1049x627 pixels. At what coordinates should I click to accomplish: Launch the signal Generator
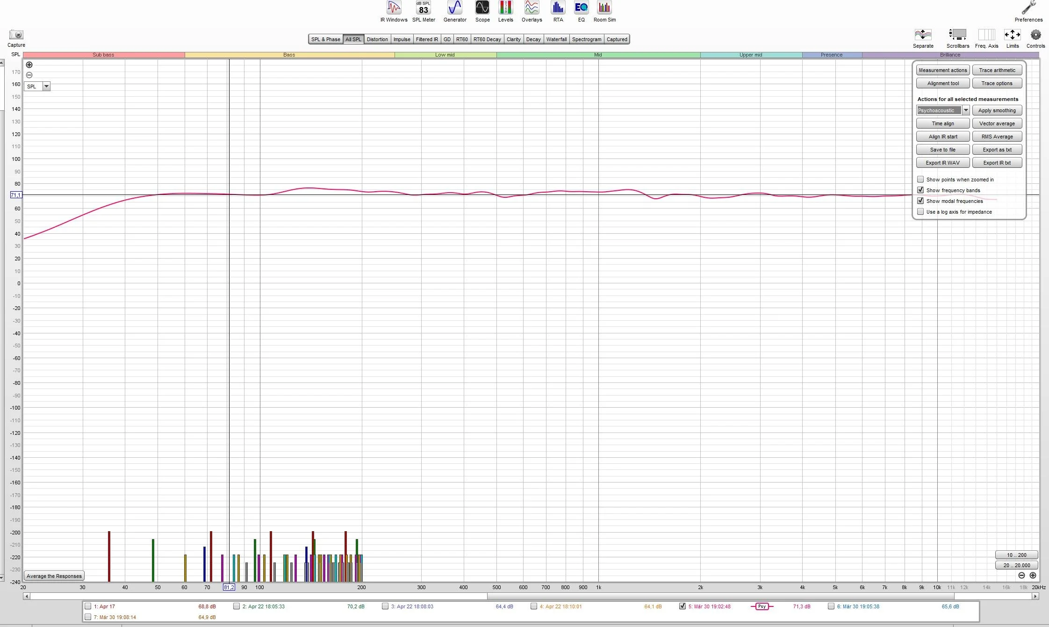455,11
